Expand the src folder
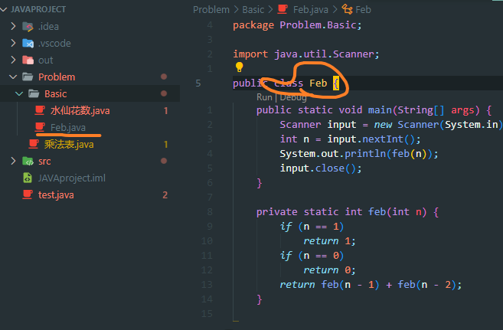This screenshot has width=503, height=330. tap(11, 161)
